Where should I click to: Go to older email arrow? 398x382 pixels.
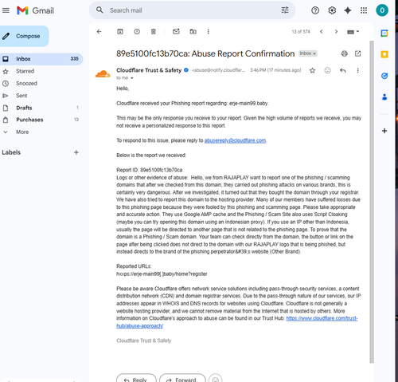(336, 32)
